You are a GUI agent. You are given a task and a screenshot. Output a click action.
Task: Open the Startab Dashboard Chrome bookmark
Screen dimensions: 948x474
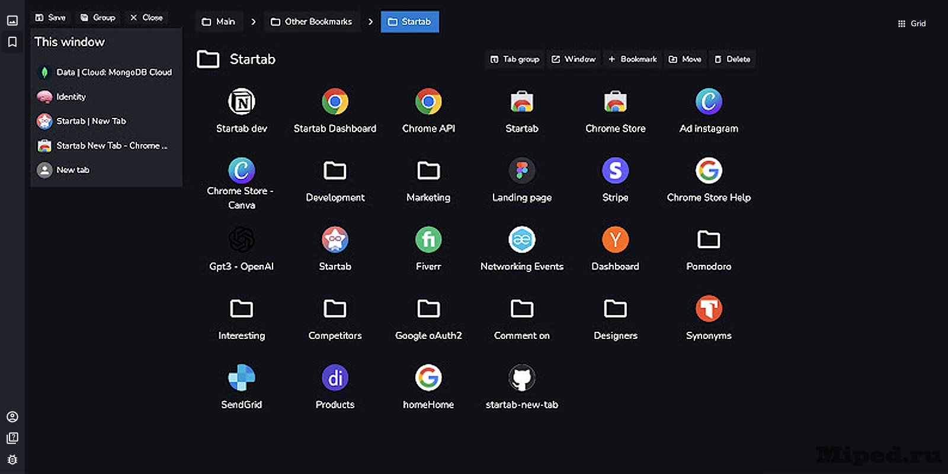pyautogui.click(x=335, y=111)
